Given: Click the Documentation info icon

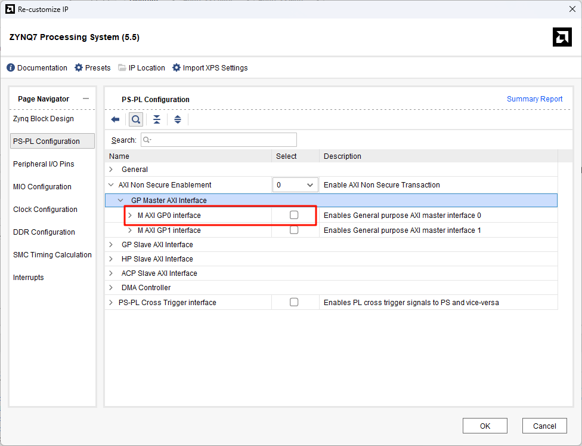Looking at the screenshot, I should [11, 67].
